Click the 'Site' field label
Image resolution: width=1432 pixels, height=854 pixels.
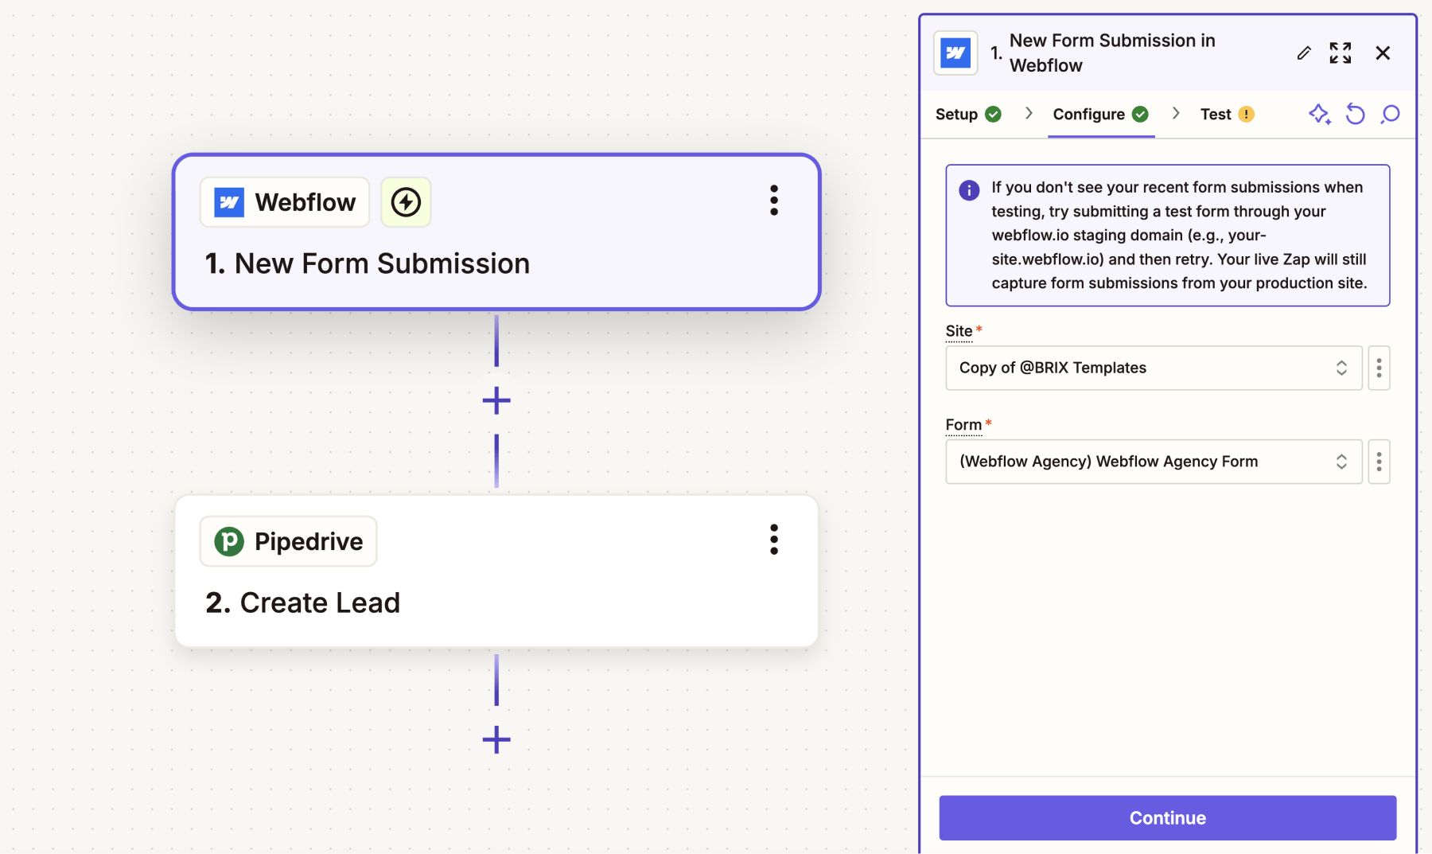click(x=959, y=330)
